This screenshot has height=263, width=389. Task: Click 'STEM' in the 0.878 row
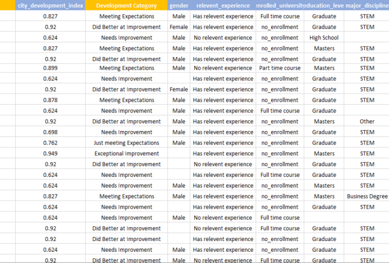pyautogui.click(x=367, y=100)
